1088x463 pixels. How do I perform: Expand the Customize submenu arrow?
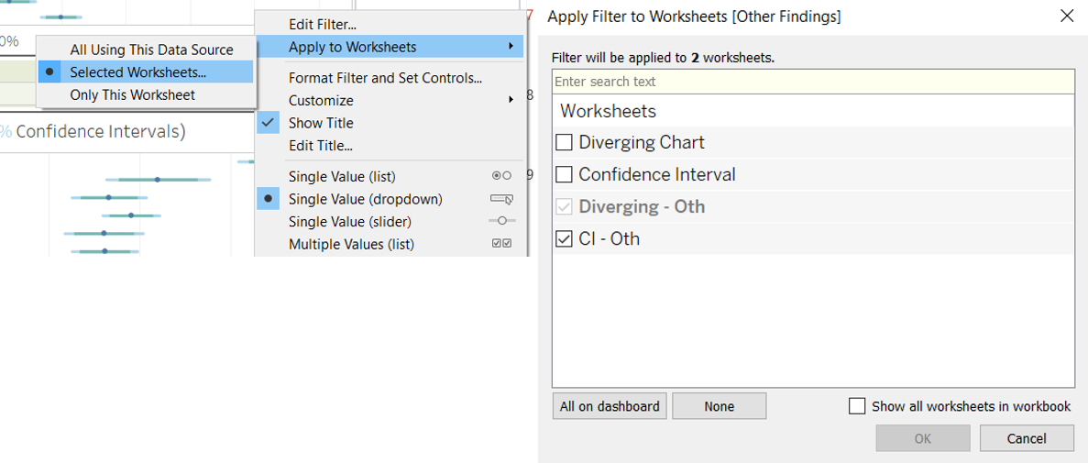(x=511, y=100)
